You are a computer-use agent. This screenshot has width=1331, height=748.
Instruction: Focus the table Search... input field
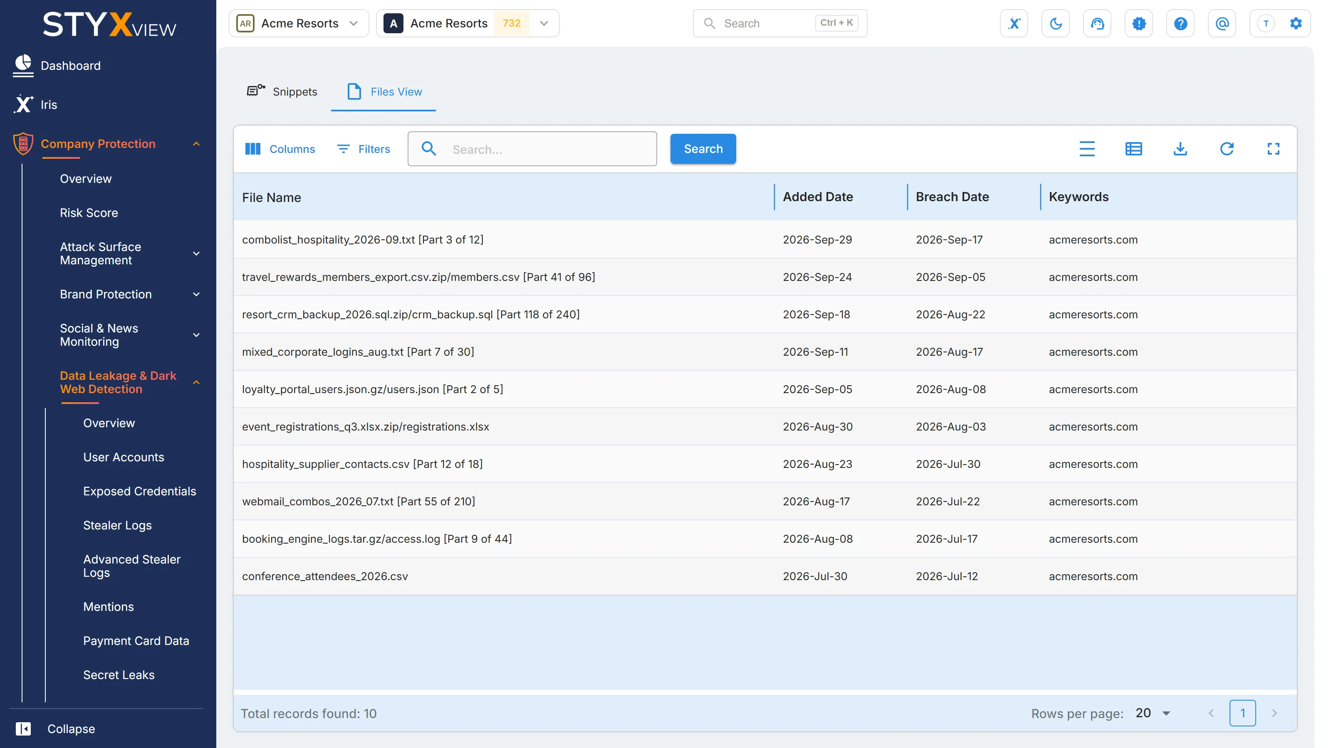point(532,149)
